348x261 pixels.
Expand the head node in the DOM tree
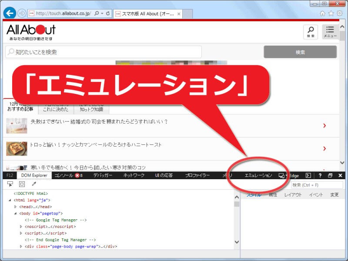pos(15,207)
